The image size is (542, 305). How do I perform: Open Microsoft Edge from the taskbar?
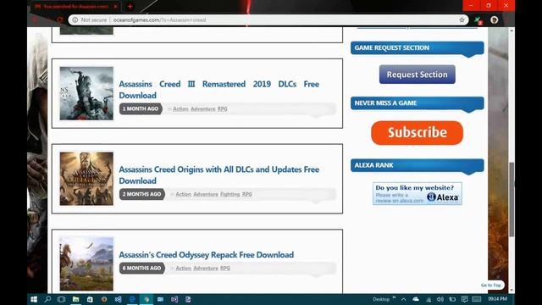coord(132,299)
